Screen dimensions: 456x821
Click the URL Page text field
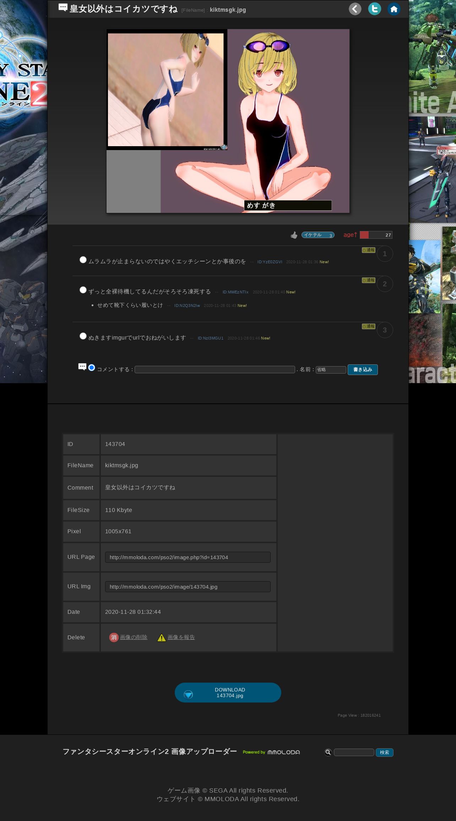coord(188,557)
